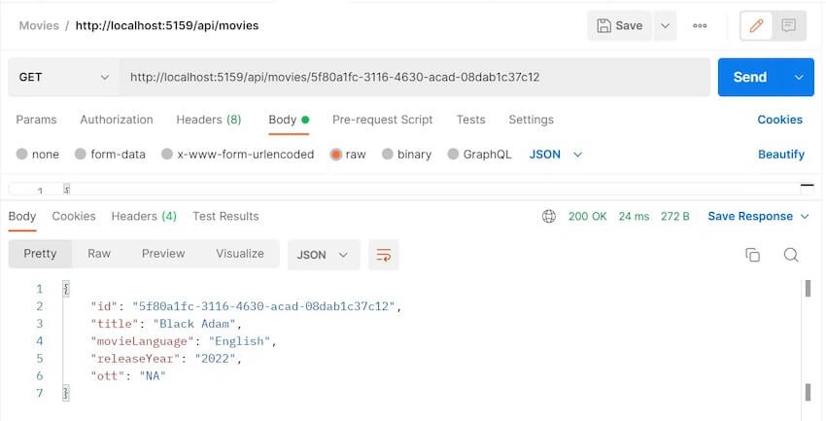Open the request Settings tab

click(531, 120)
